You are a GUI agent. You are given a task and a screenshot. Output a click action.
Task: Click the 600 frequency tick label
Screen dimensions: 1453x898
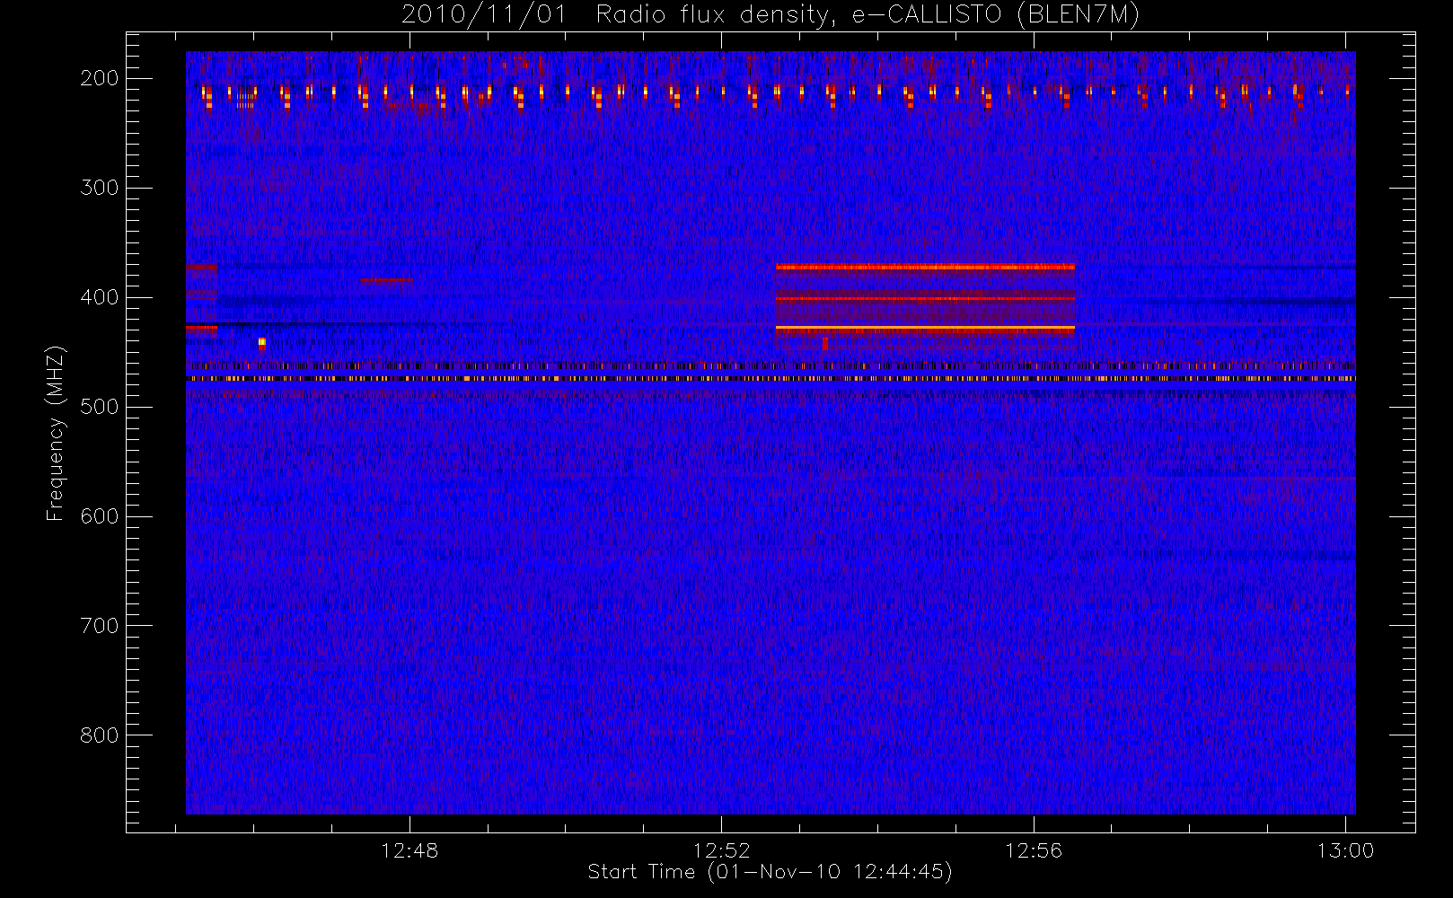click(100, 516)
